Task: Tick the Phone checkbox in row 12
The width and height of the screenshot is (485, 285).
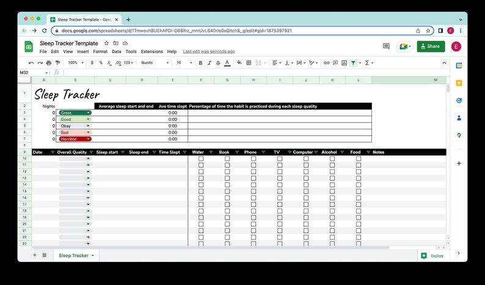Action: point(253,171)
